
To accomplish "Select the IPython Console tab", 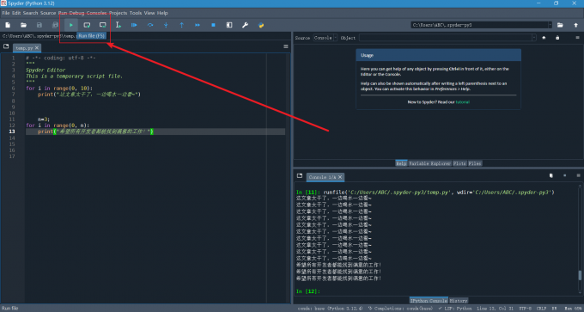I will 429,301.
